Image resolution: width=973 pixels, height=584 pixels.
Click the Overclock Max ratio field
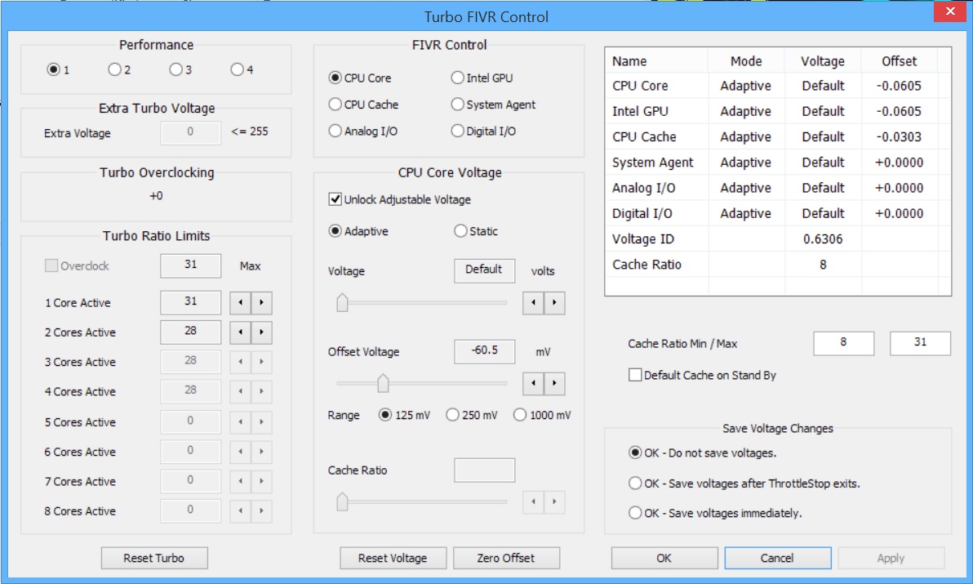(190, 265)
